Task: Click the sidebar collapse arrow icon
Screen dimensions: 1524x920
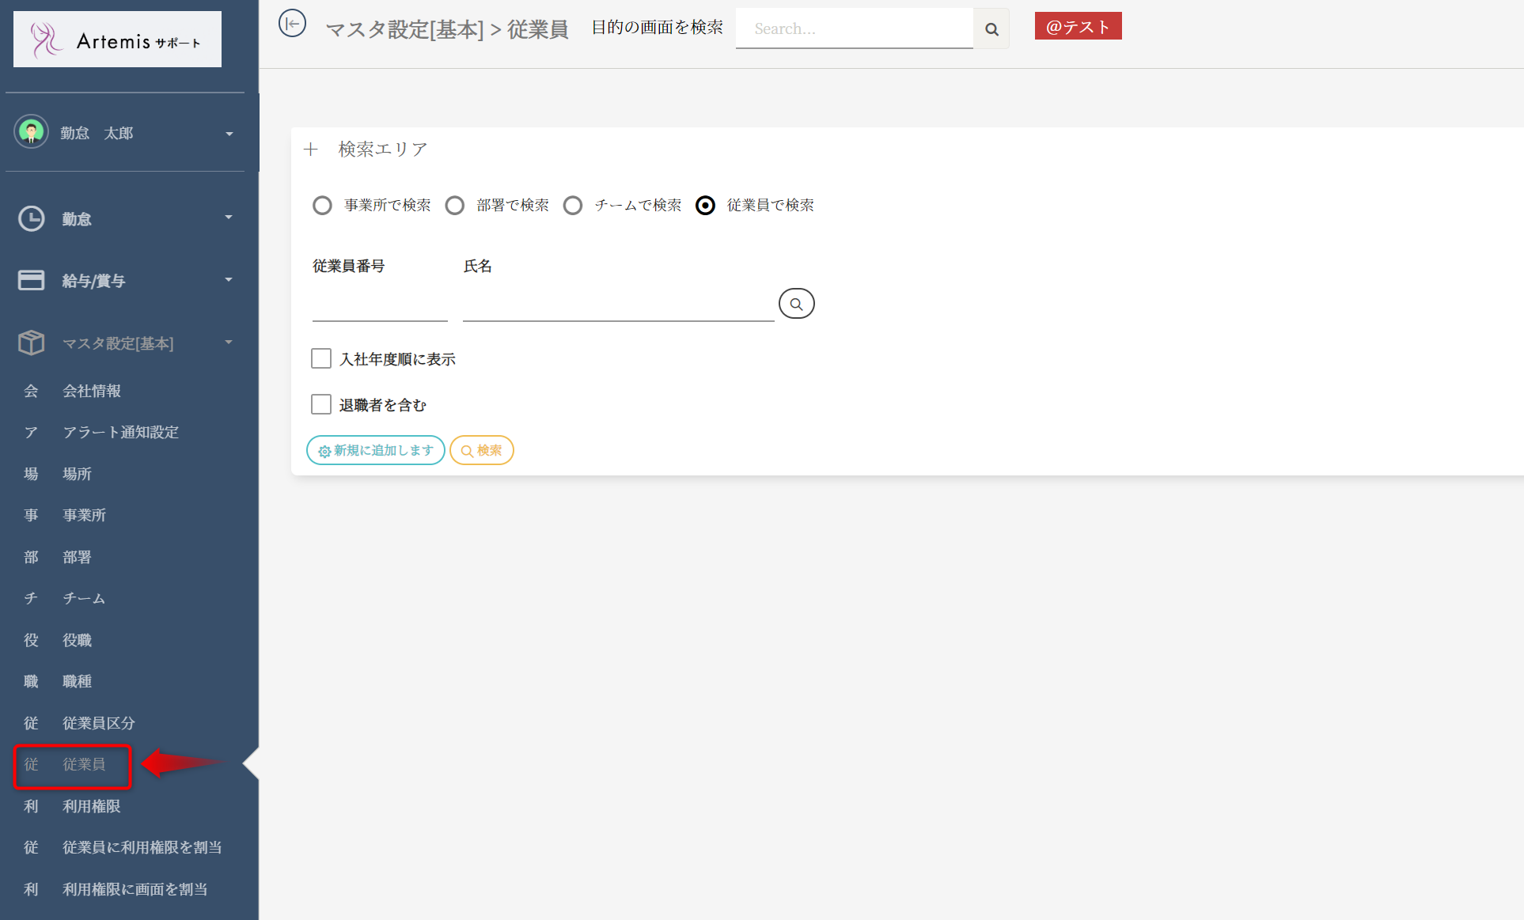Action: click(x=292, y=24)
